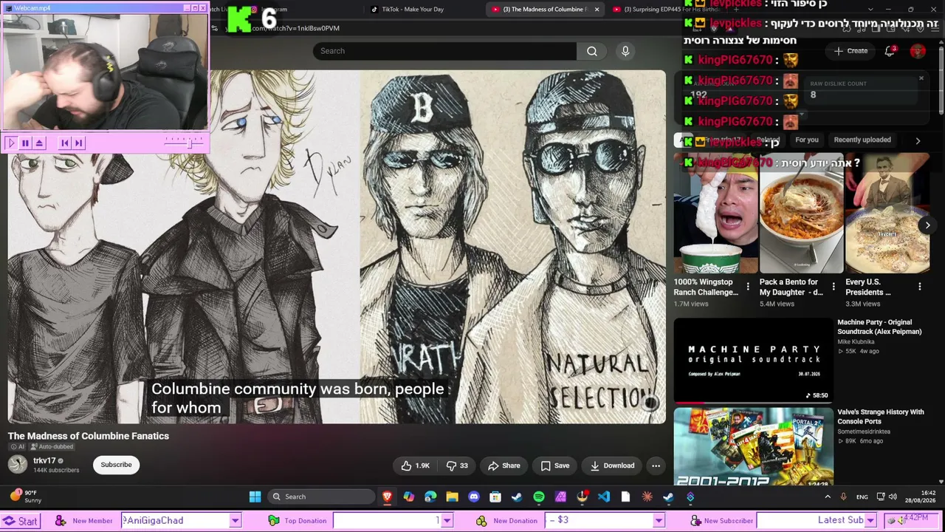Start voice search with the microphone icon

625,51
